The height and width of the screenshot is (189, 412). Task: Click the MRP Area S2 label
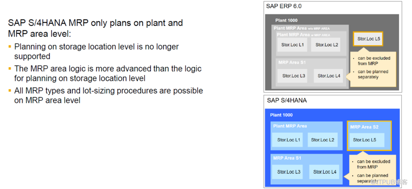[x=364, y=127]
